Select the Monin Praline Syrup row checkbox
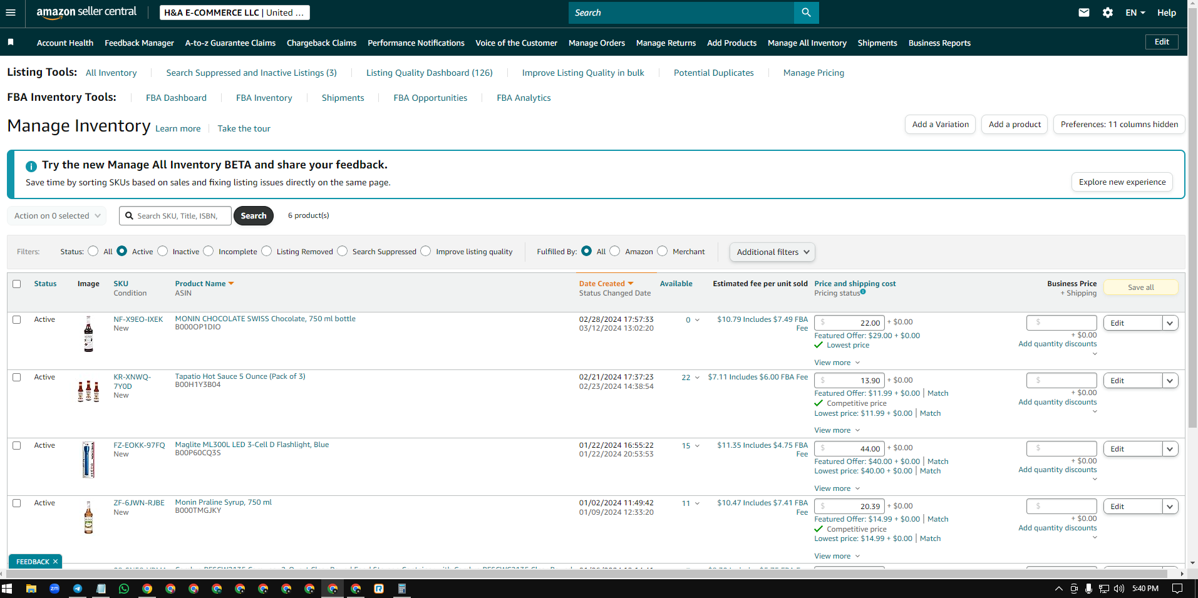This screenshot has height=598, width=1198. (17, 503)
